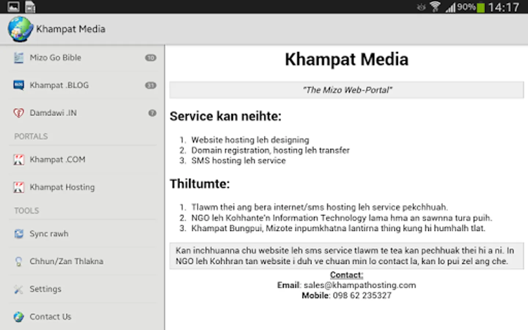The width and height of the screenshot is (528, 330).
Task: Tap "The Mizo Web-Portal" tagline box
Action: [x=346, y=90]
